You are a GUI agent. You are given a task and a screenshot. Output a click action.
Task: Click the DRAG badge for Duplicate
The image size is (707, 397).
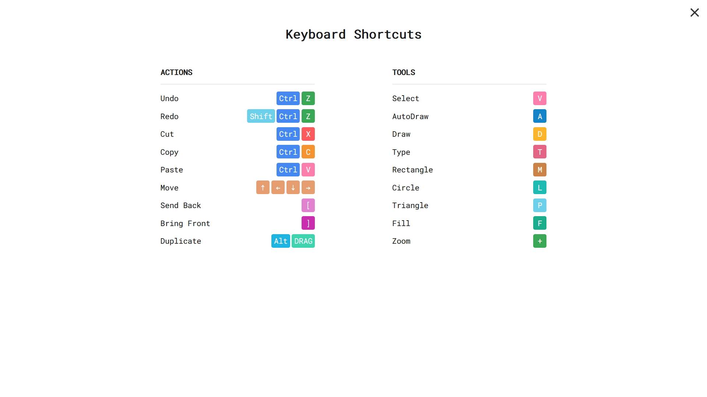tap(303, 241)
